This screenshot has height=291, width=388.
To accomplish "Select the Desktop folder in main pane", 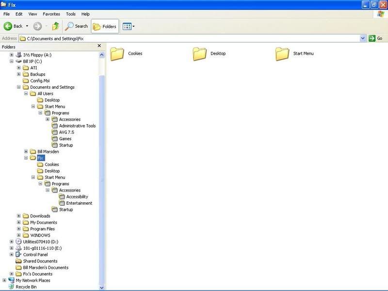I will [200, 54].
